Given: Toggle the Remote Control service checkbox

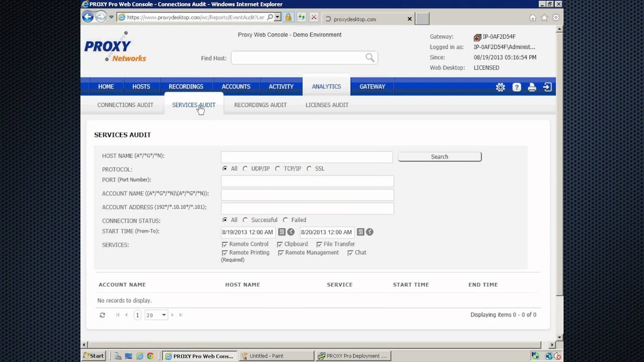Looking at the screenshot, I should [225, 244].
